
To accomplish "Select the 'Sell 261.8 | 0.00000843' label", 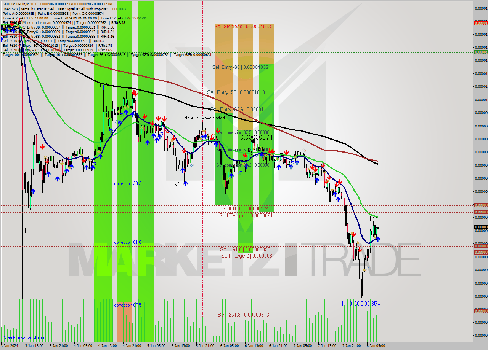I will 243,315.
